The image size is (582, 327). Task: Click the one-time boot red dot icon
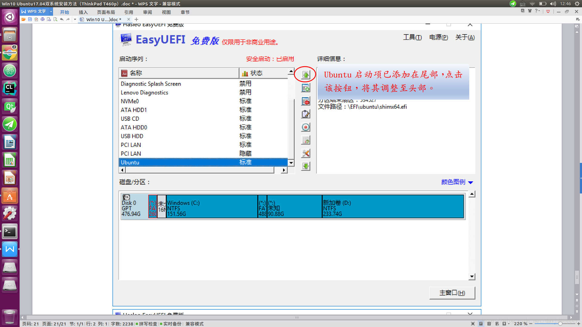point(306,127)
